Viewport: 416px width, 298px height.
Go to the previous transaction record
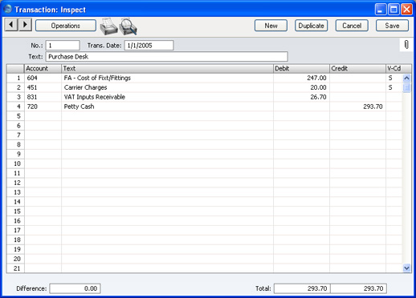click(11, 25)
